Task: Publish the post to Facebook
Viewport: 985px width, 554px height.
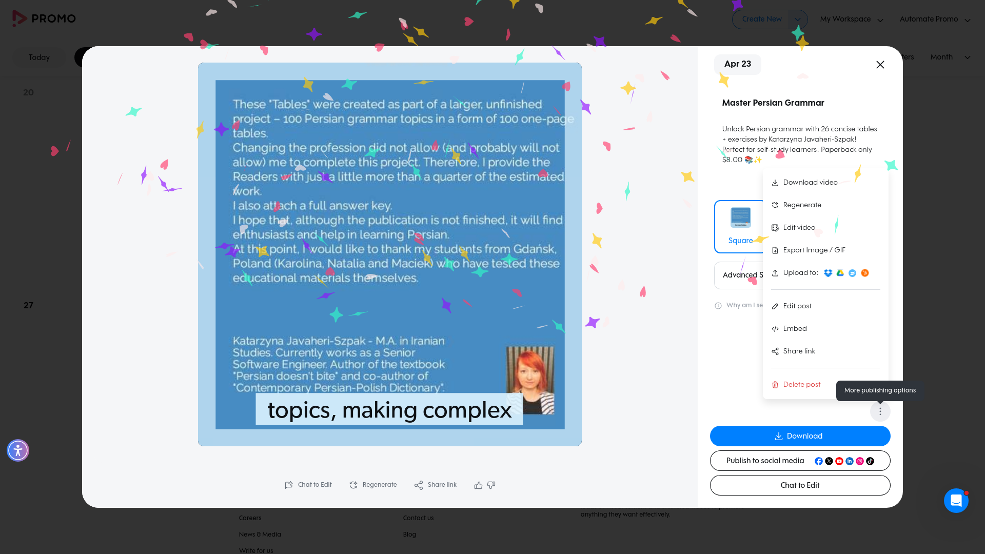Action: point(819,461)
